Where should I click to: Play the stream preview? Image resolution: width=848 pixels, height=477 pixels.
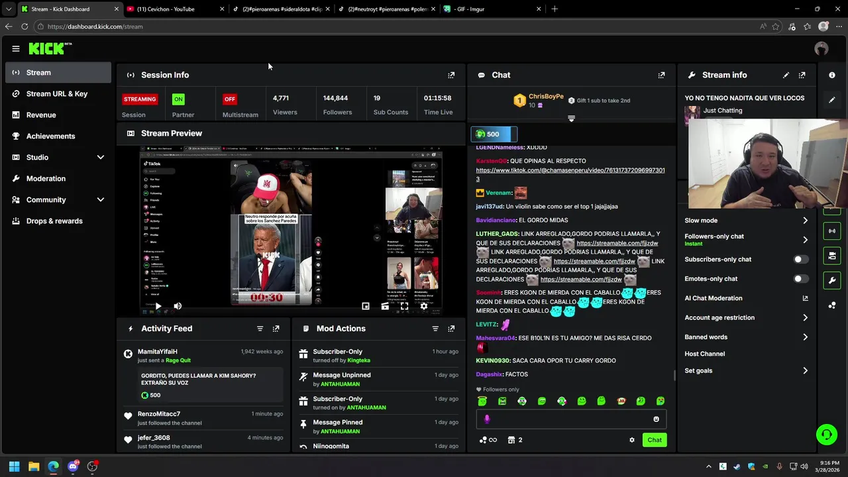click(158, 306)
